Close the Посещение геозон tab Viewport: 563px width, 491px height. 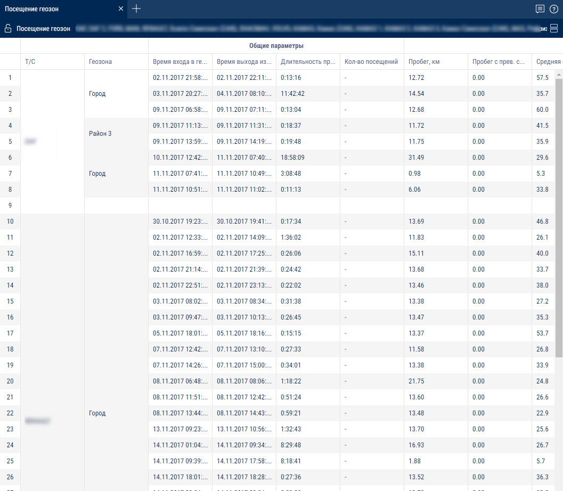[121, 9]
